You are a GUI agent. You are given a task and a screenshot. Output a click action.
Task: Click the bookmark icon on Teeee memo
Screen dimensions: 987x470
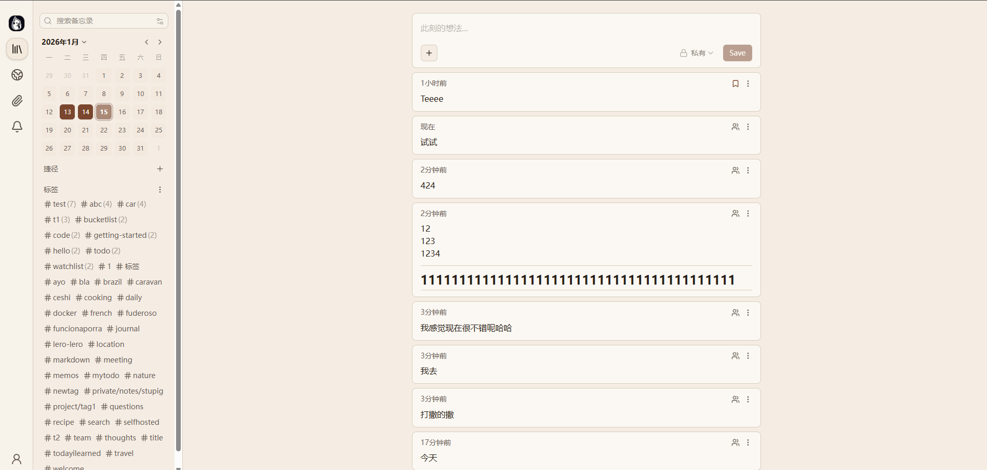pyautogui.click(x=735, y=84)
